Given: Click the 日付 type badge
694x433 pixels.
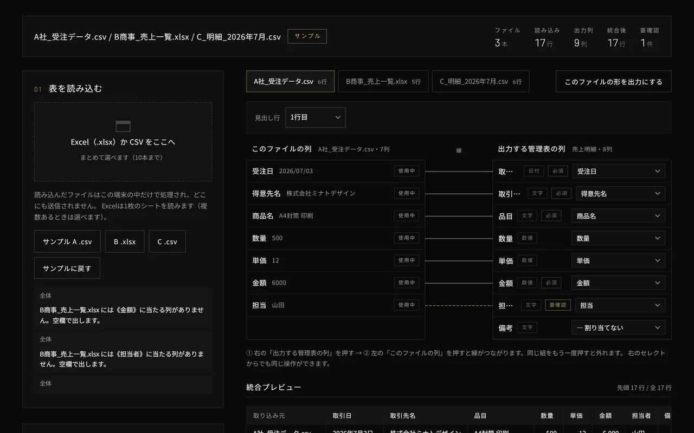Looking at the screenshot, I should point(534,171).
